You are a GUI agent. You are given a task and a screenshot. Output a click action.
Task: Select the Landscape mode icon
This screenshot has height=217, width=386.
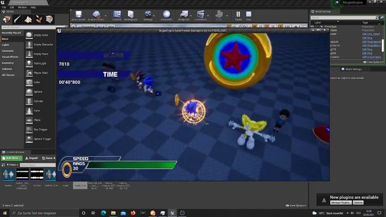point(28,19)
